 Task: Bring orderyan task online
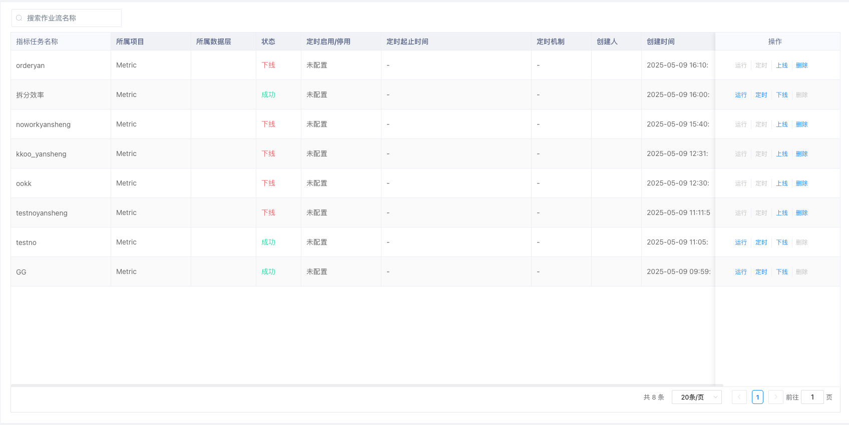coord(782,65)
